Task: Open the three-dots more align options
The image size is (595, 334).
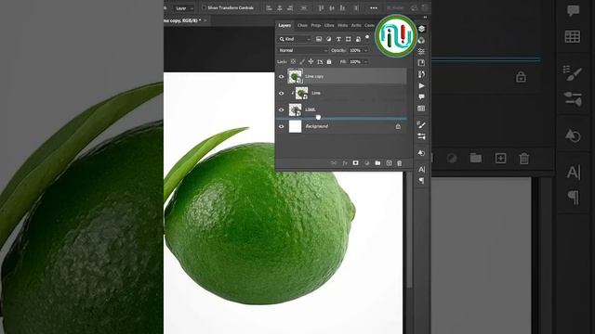Action: pyautogui.click(x=374, y=7)
